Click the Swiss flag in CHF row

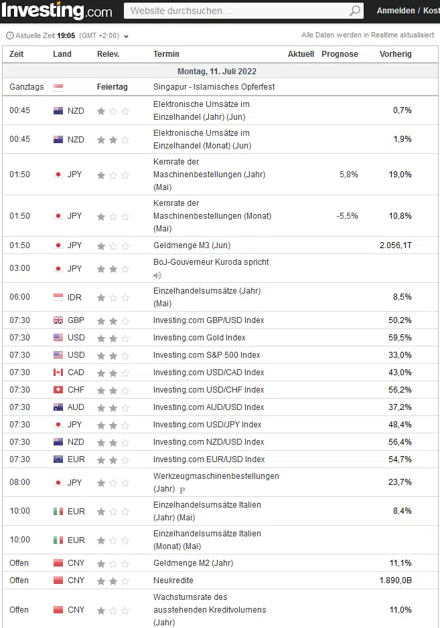58,390
